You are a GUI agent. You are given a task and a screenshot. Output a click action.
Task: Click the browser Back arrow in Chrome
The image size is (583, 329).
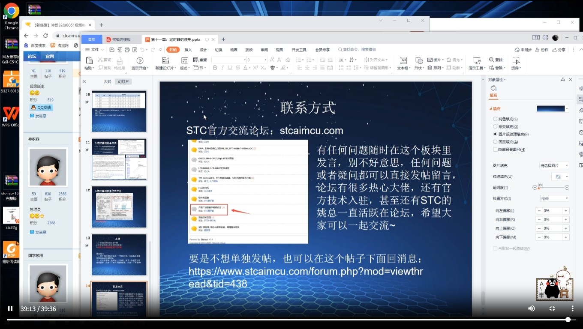[27, 36]
